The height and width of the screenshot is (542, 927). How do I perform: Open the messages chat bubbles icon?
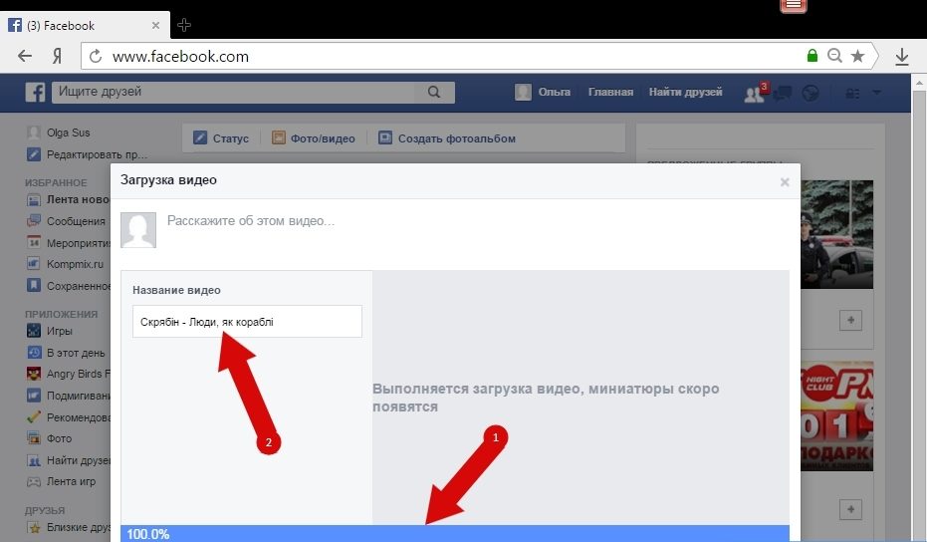(x=783, y=93)
